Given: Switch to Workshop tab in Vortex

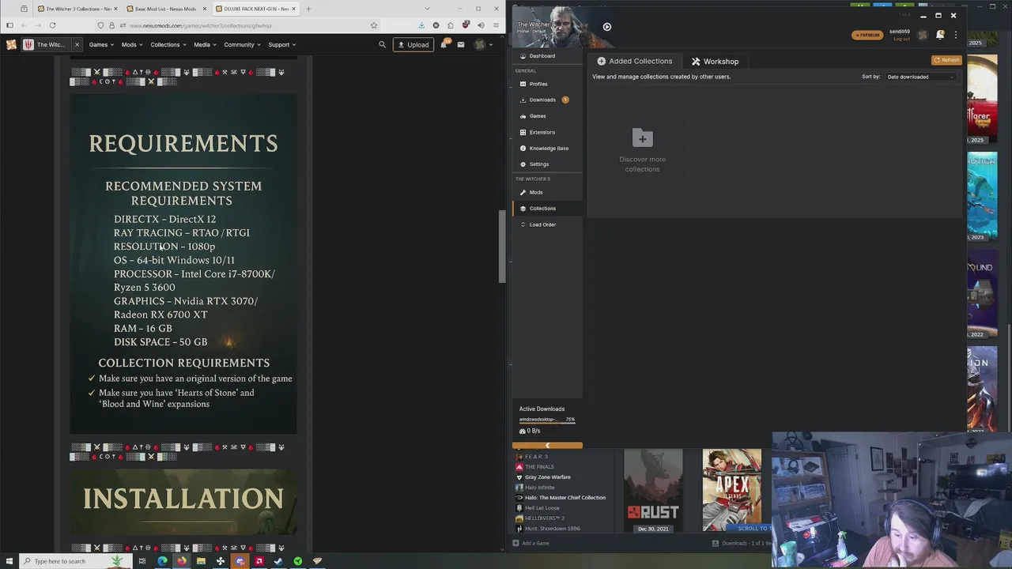Looking at the screenshot, I should (715, 61).
